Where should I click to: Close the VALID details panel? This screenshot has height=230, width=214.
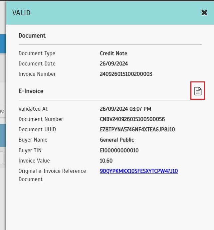[x=204, y=13]
